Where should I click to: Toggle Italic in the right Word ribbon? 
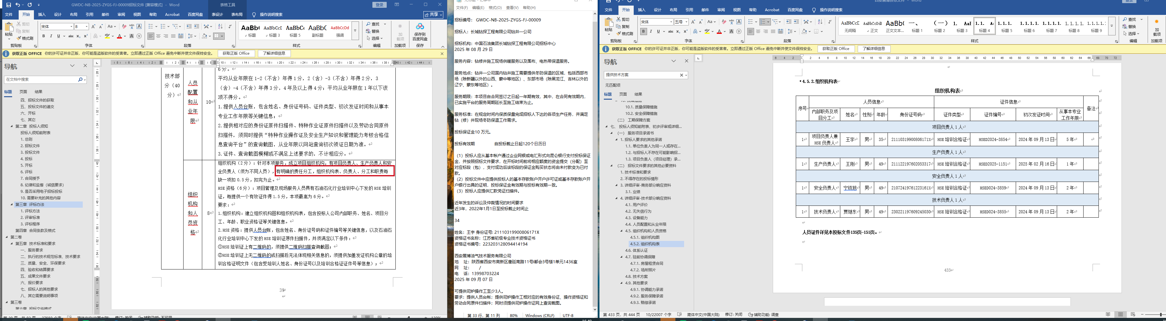[651, 32]
